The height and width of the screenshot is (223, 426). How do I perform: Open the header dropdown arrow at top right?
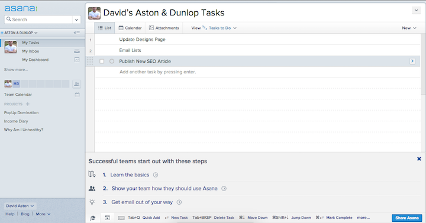(416, 10)
